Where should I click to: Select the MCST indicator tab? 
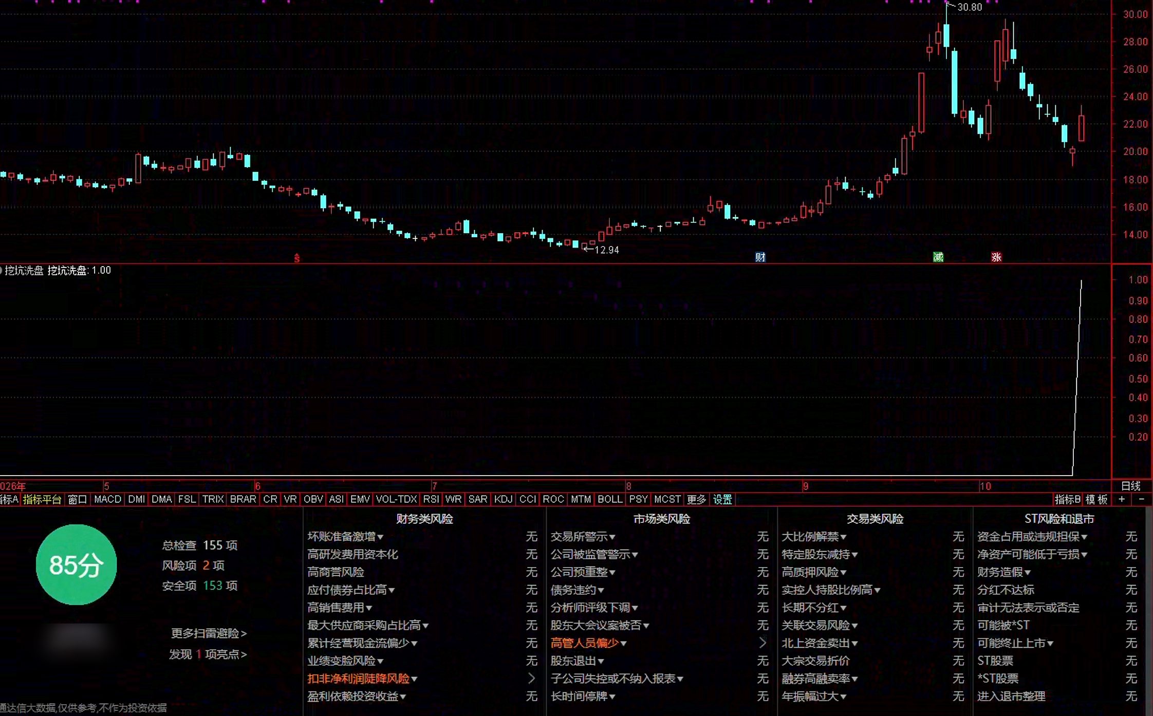pyautogui.click(x=667, y=499)
